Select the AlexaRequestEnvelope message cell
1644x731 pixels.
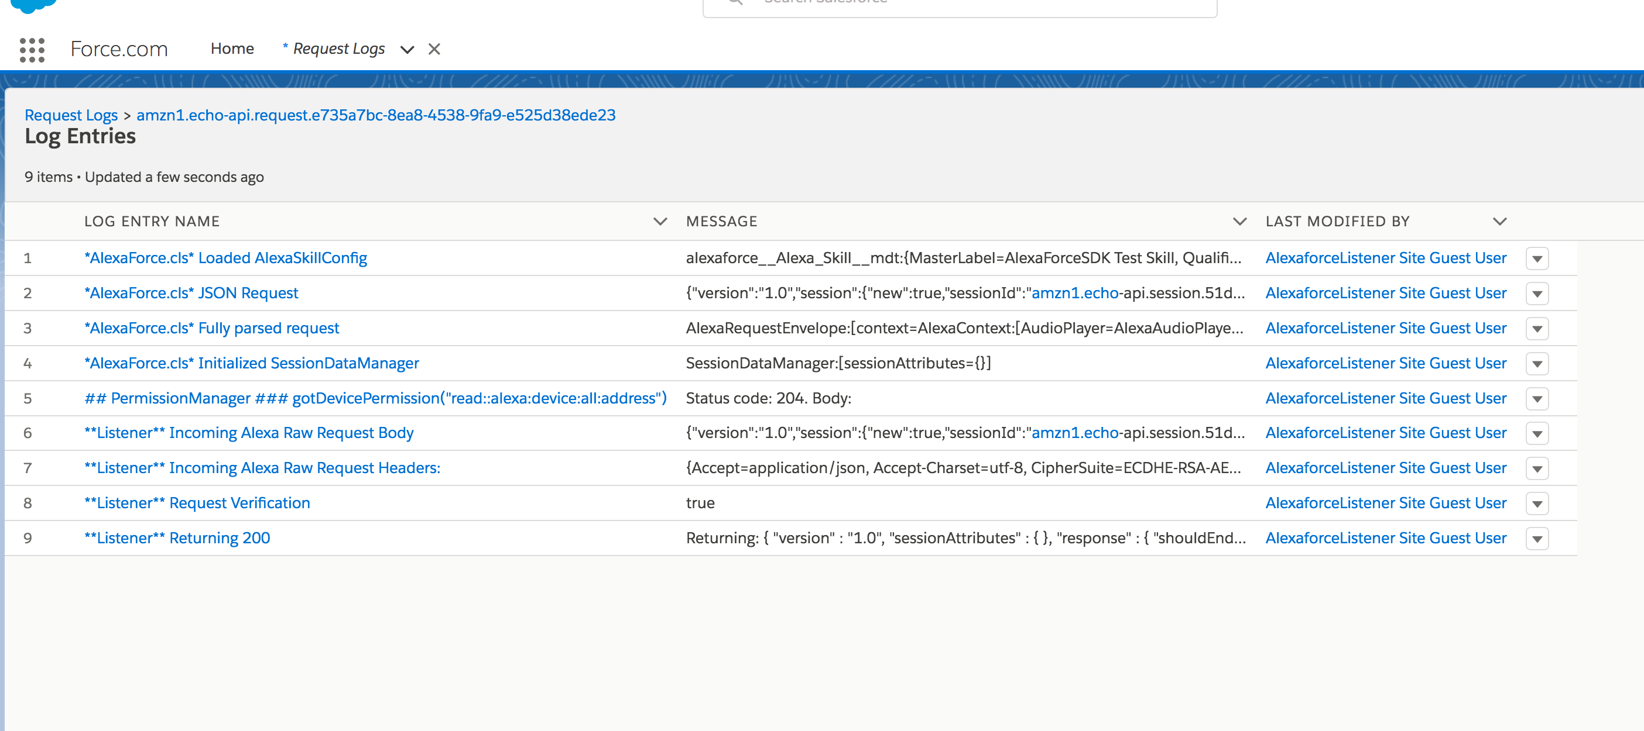click(x=964, y=327)
